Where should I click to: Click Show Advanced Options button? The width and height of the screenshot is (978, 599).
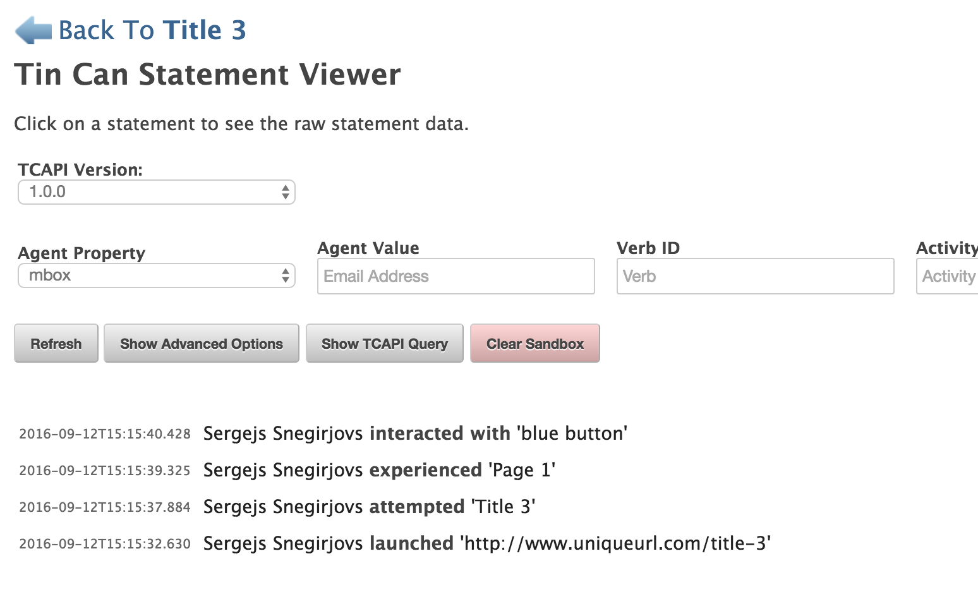coord(202,344)
